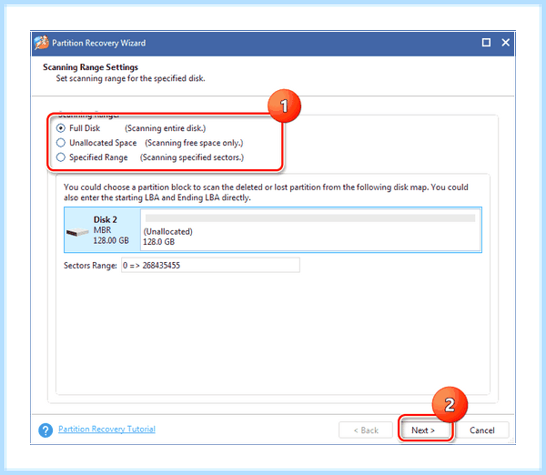The image size is (546, 475).
Task: Click 'Set scanning range for the specified disk.'
Action: pos(130,78)
